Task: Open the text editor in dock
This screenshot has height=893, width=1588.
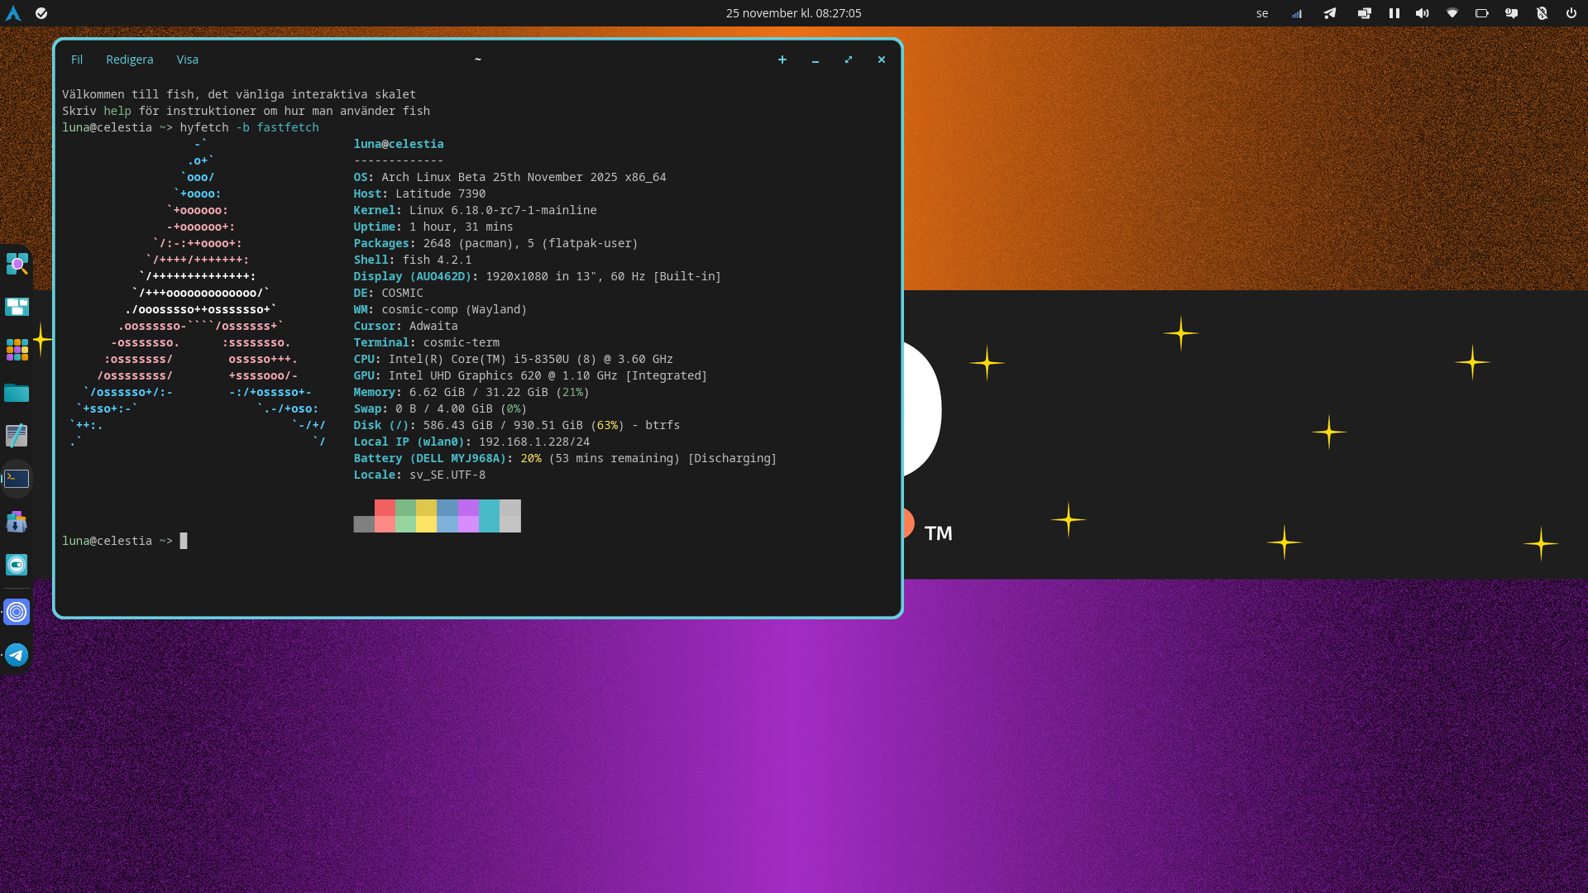Action: 17,436
